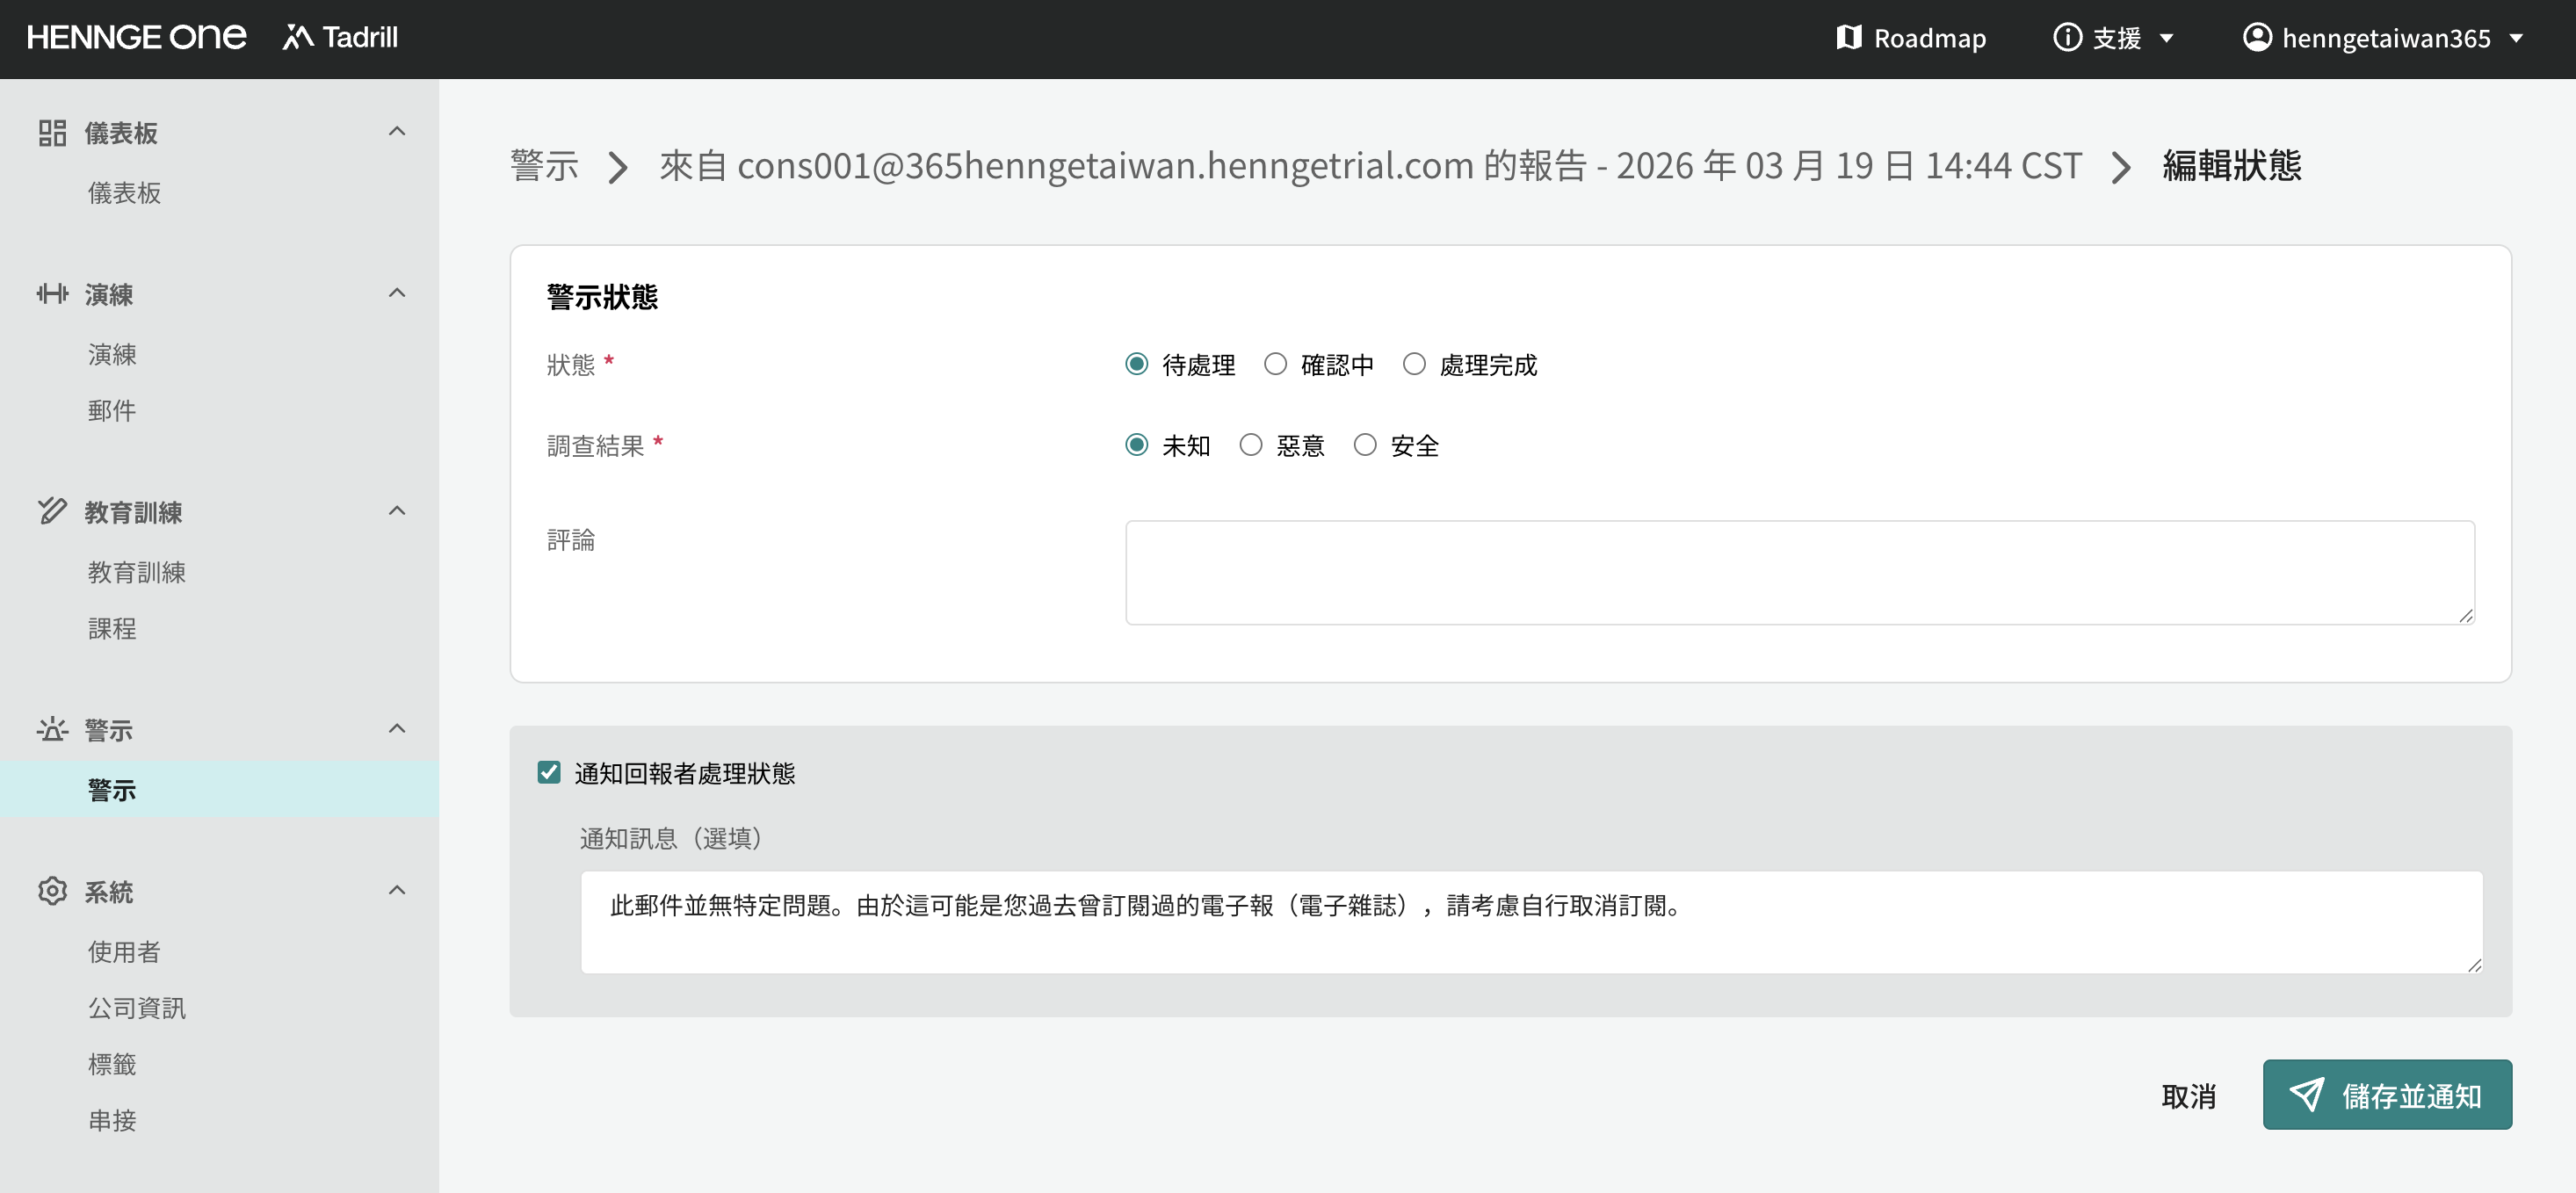Viewport: 2576px width, 1193px height.
Task: Select the 確認中 status radio button
Action: click(x=1275, y=364)
